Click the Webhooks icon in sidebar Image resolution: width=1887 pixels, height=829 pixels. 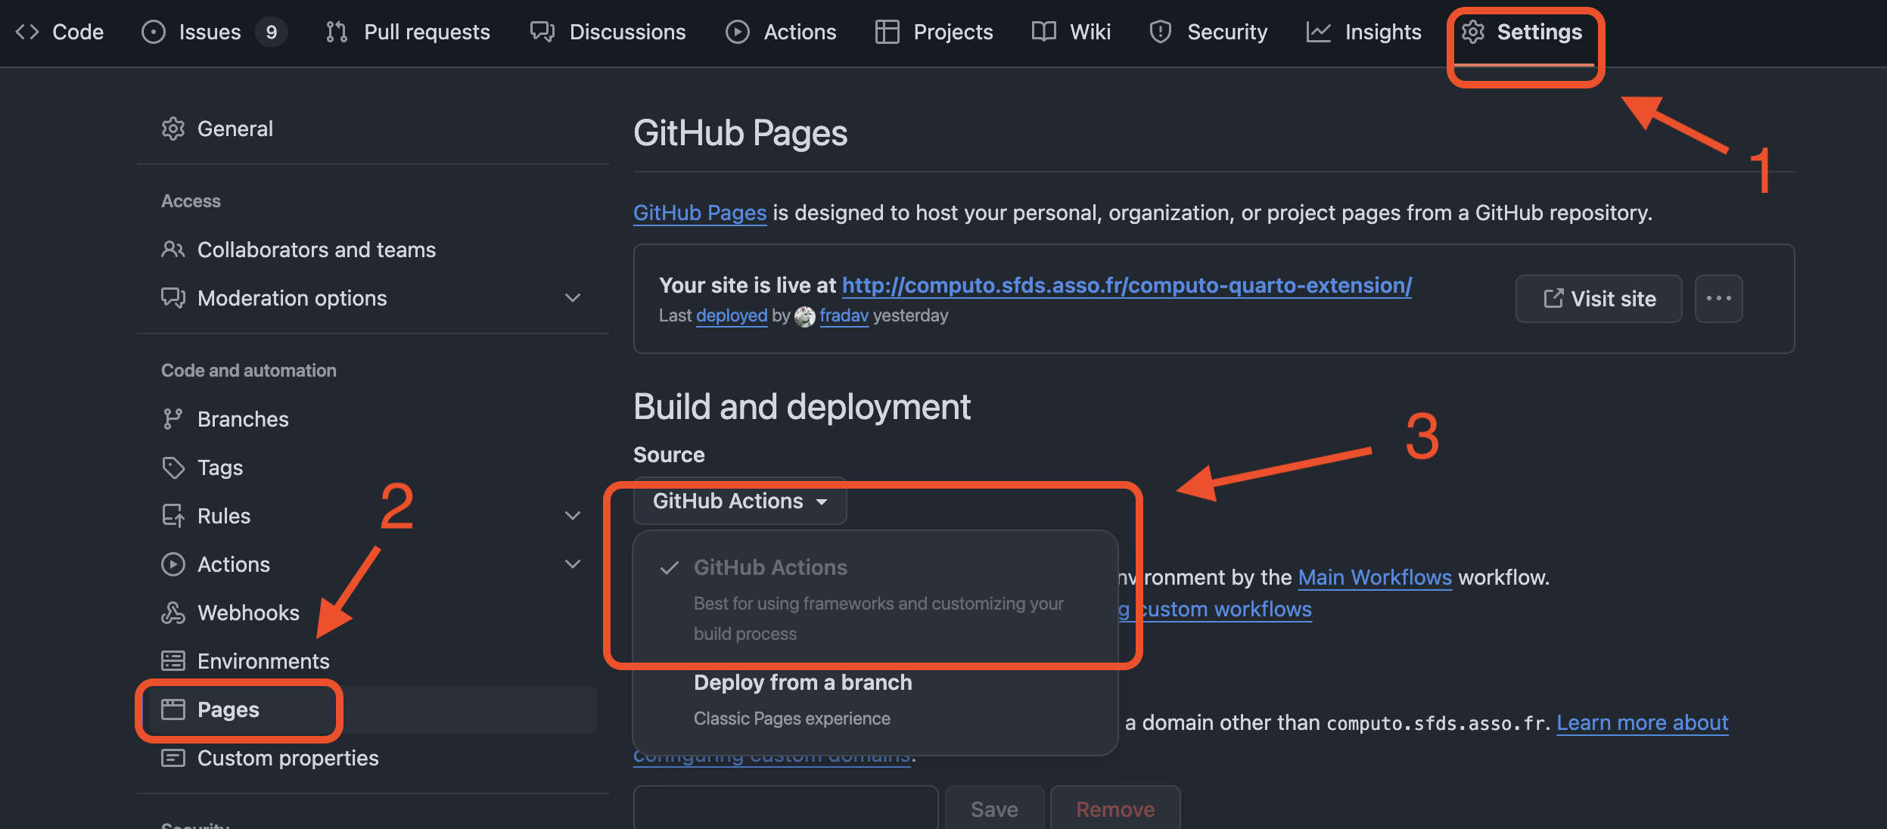tap(173, 613)
